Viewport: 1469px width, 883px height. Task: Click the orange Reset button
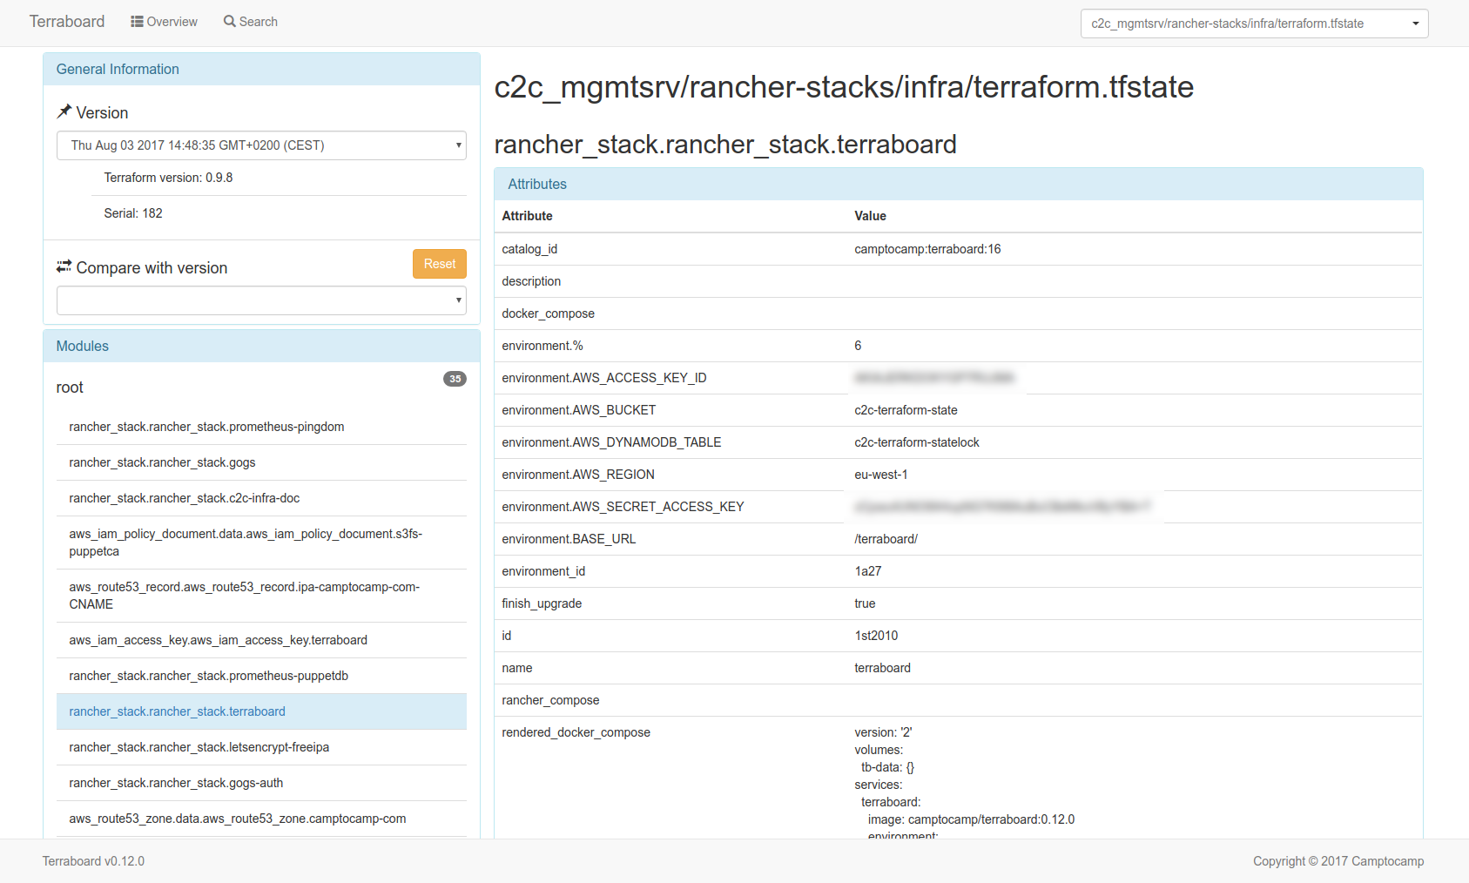point(440,264)
